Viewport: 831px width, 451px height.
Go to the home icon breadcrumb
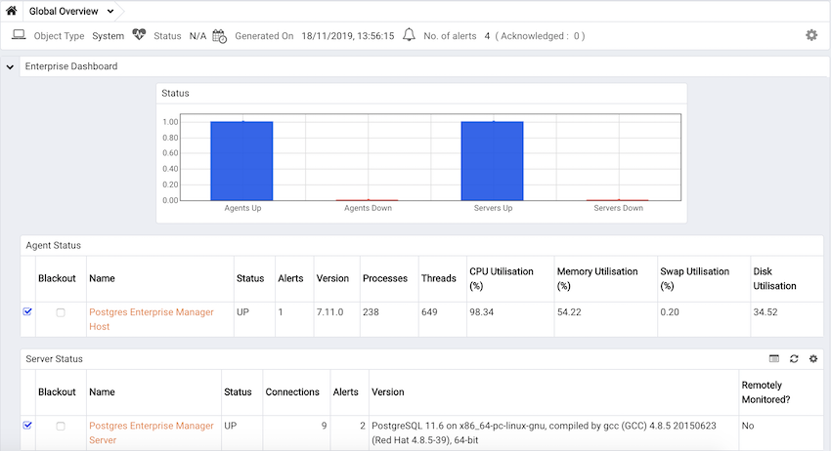[11, 11]
